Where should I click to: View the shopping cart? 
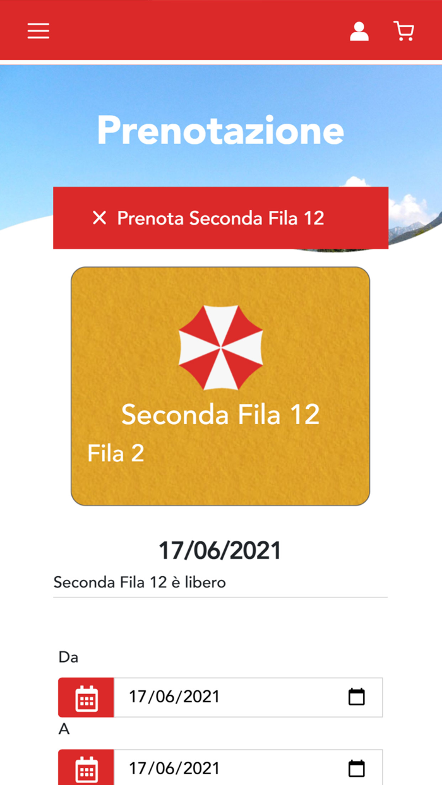click(x=403, y=31)
